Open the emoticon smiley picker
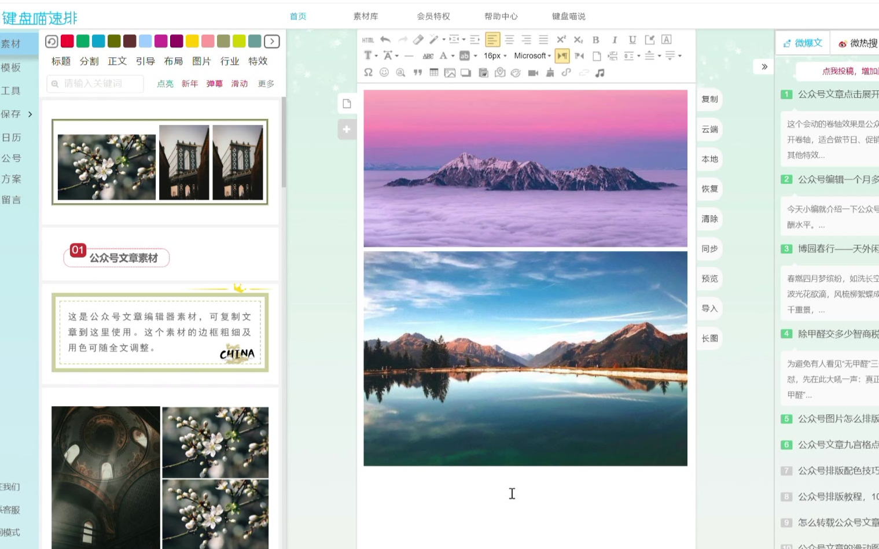Viewport: 879px width, 549px height. coord(384,72)
